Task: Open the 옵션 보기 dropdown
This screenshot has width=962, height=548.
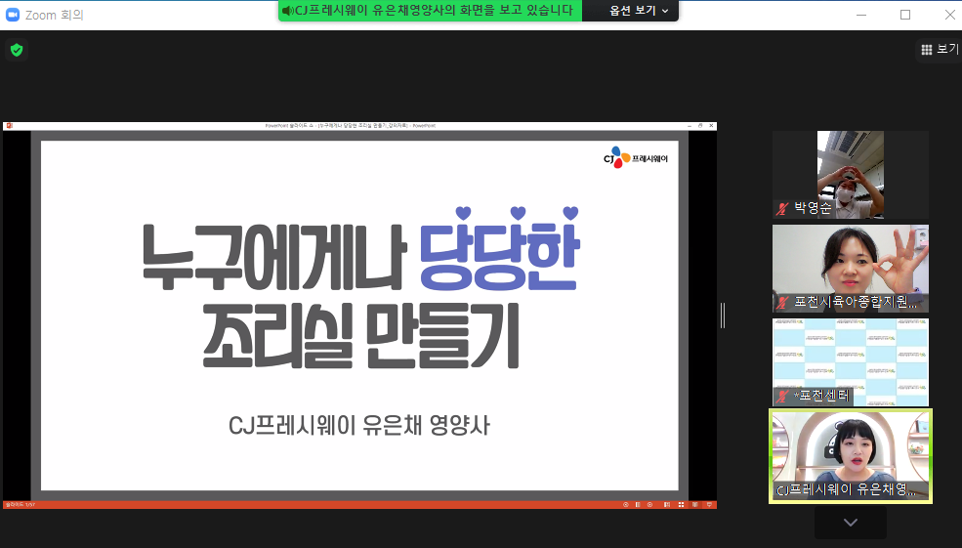Action: [640, 11]
